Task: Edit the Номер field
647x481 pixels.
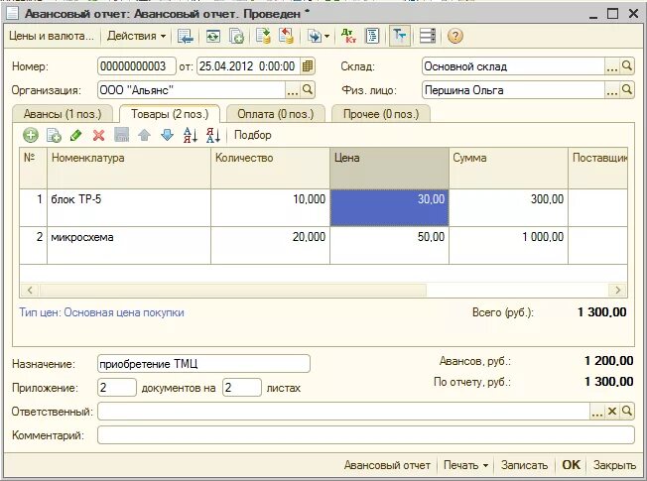Action: point(137,66)
